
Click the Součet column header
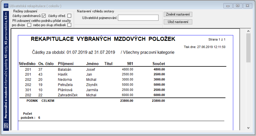159,64
